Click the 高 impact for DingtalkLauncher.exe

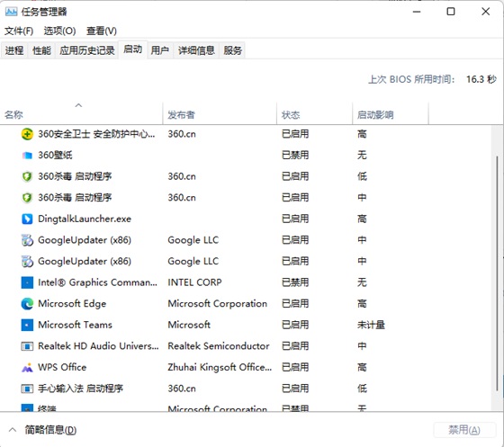(362, 219)
